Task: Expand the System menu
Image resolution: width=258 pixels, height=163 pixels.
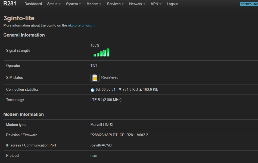Action: coord(73,4)
